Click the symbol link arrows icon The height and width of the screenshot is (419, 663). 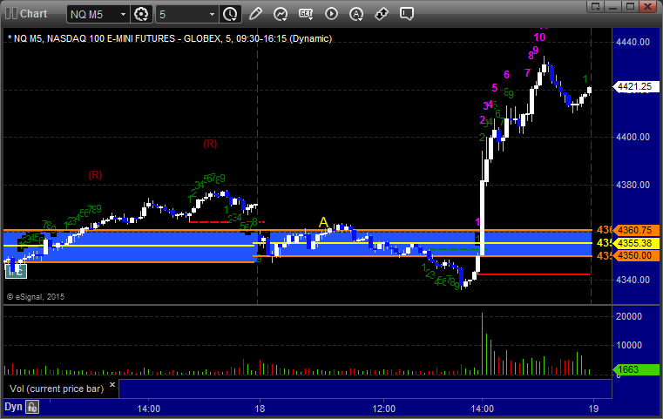pyautogui.click(x=382, y=14)
